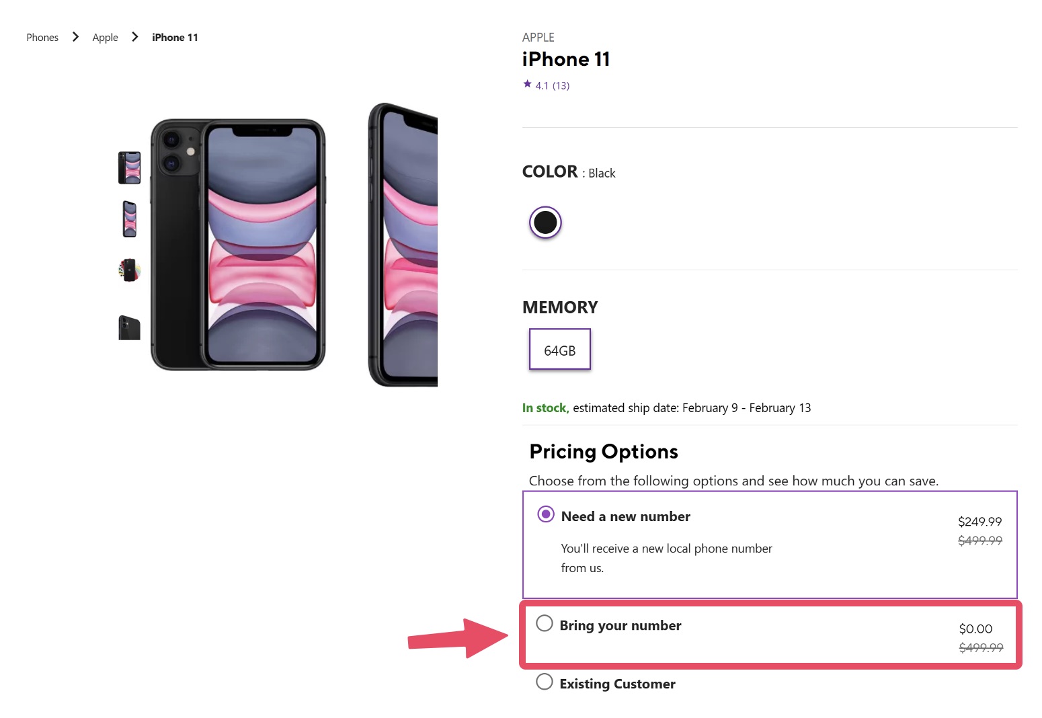Select the second phone thumbnail

pos(129,218)
